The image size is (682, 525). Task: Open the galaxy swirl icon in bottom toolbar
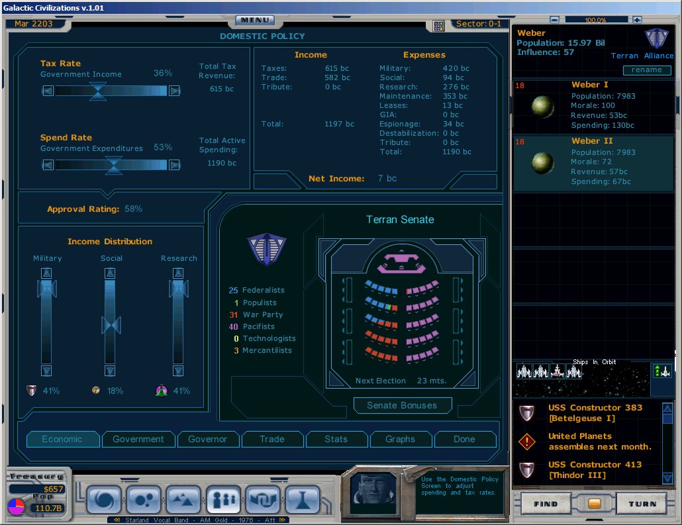pyautogui.click(x=105, y=500)
